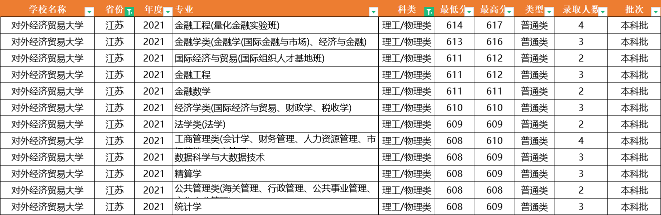Click the 2021 cell in 数据科学与大数据技术 row
This screenshot has width=661, height=215.
coord(154,157)
